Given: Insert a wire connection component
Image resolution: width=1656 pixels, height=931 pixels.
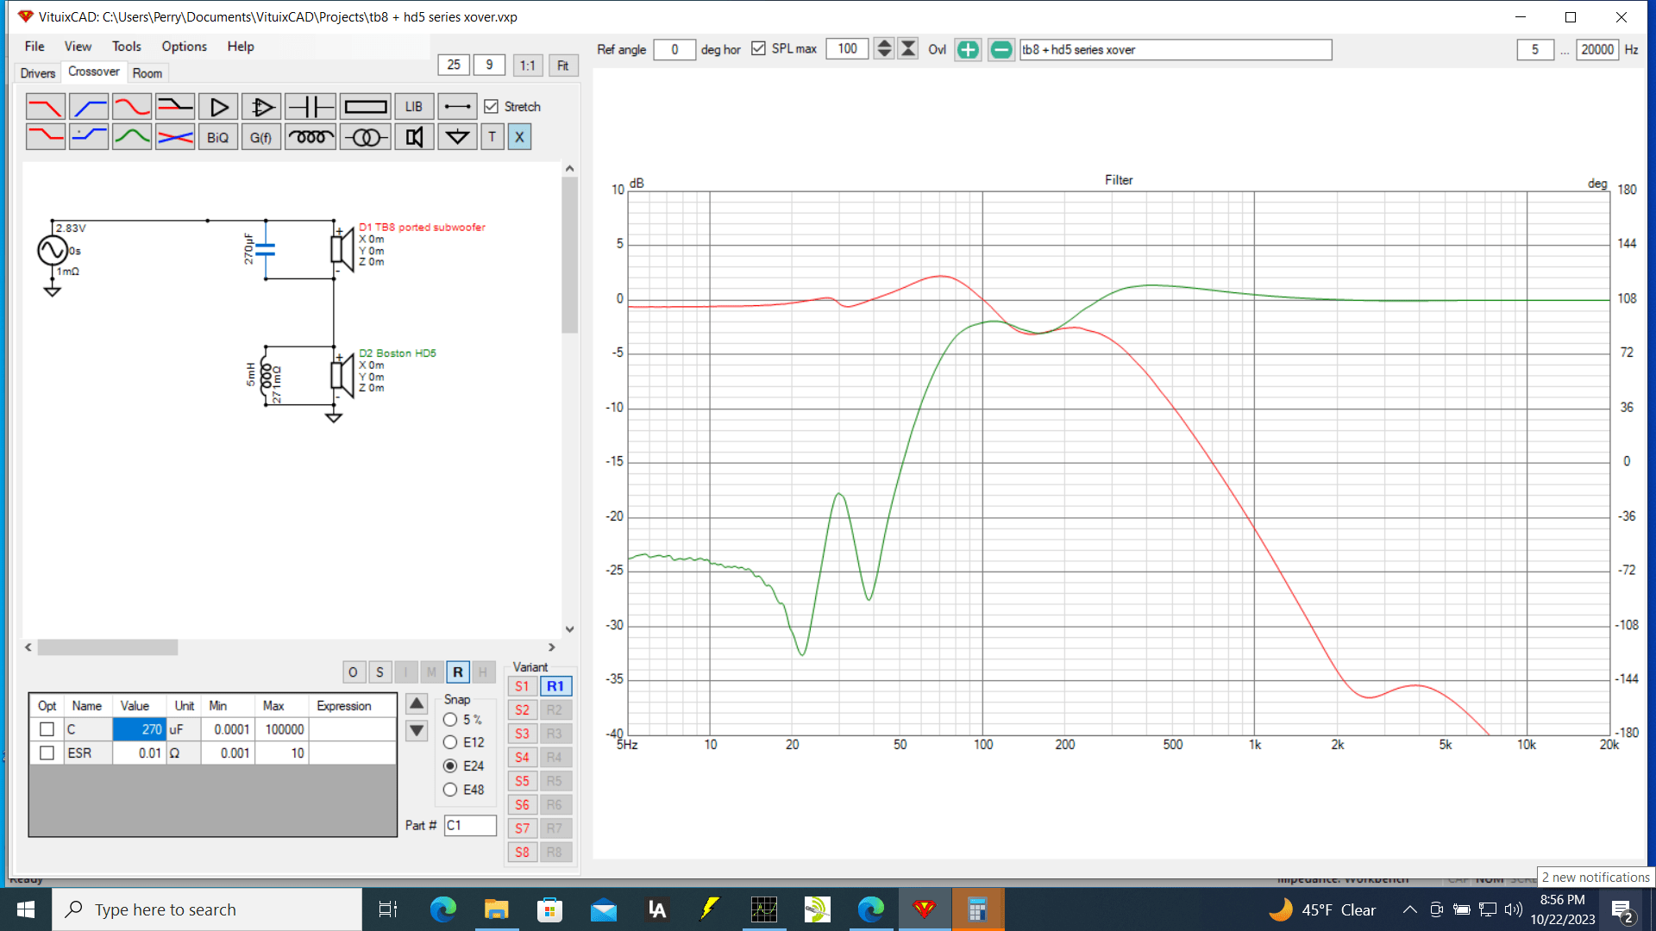Looking at the screenshot, I should [x=457, y=107].
